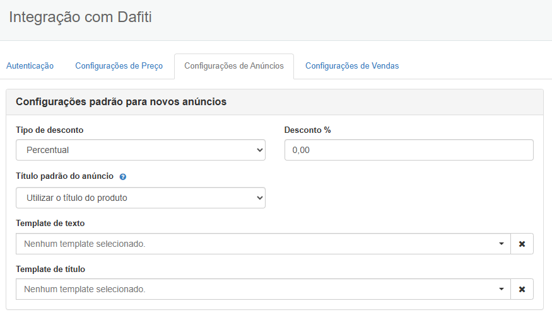552x318 pixels.
Task: Go to the Configurações de Vendas tab
Action: [x=352, y=66]
